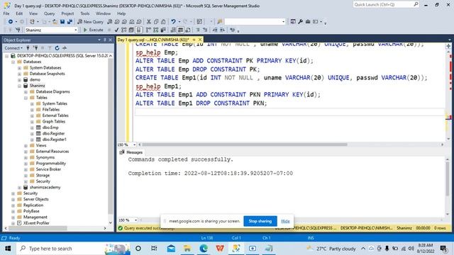Select the Server Objects folder
This screenshot has height=255, width=454.
[35, 200]
